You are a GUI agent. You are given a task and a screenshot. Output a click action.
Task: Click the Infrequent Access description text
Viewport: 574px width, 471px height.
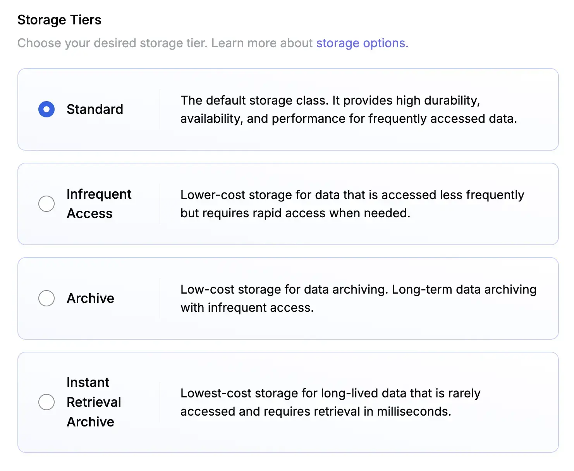352,204
